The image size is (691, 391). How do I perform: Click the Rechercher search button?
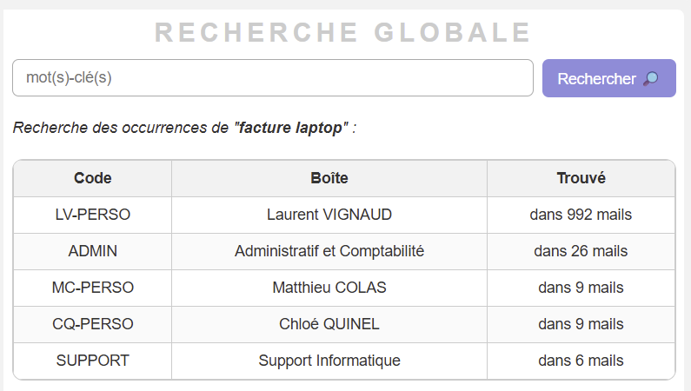(x=608, y=79)
